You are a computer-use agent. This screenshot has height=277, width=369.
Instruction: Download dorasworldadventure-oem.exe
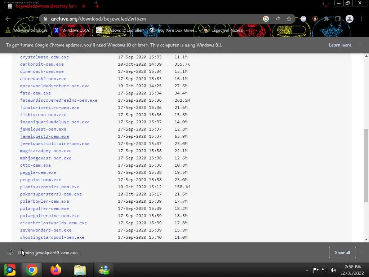[x=55, y=86]
